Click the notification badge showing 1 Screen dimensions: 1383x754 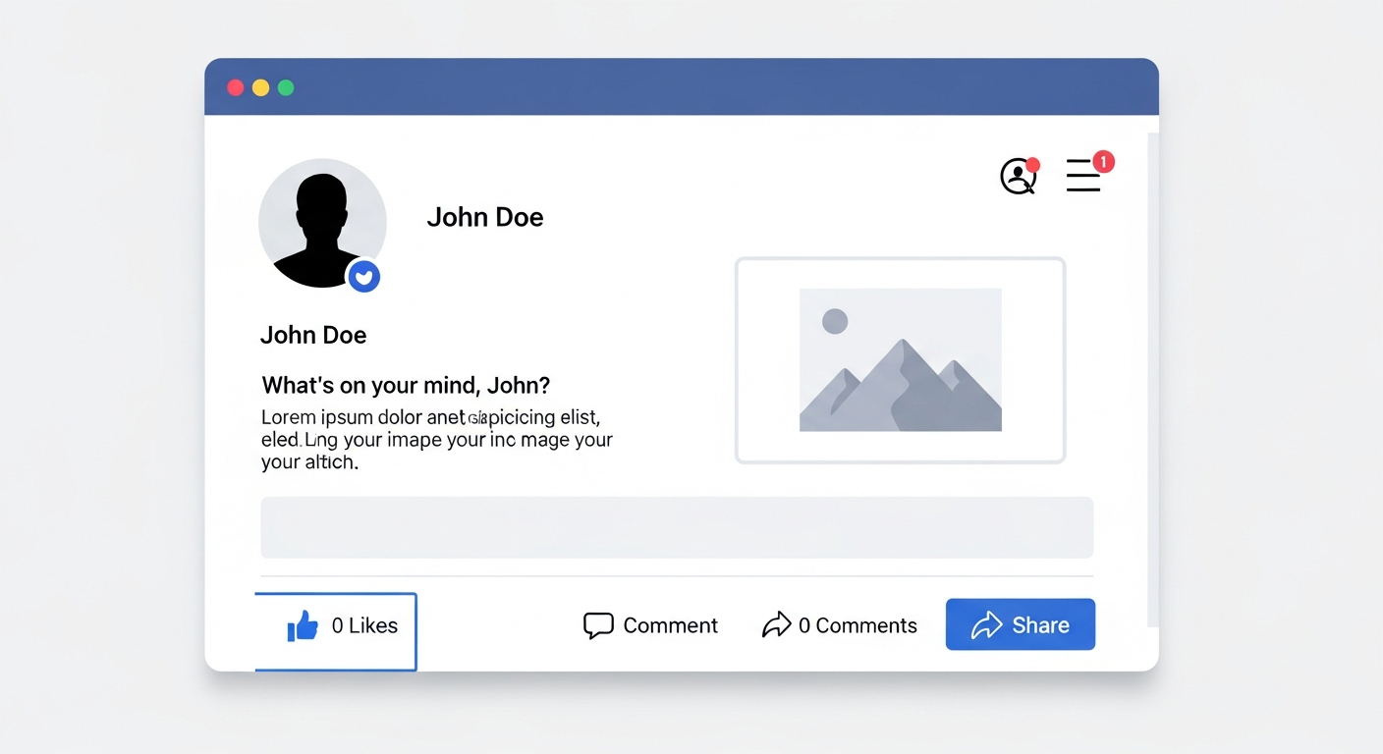tap(1103, 160)
